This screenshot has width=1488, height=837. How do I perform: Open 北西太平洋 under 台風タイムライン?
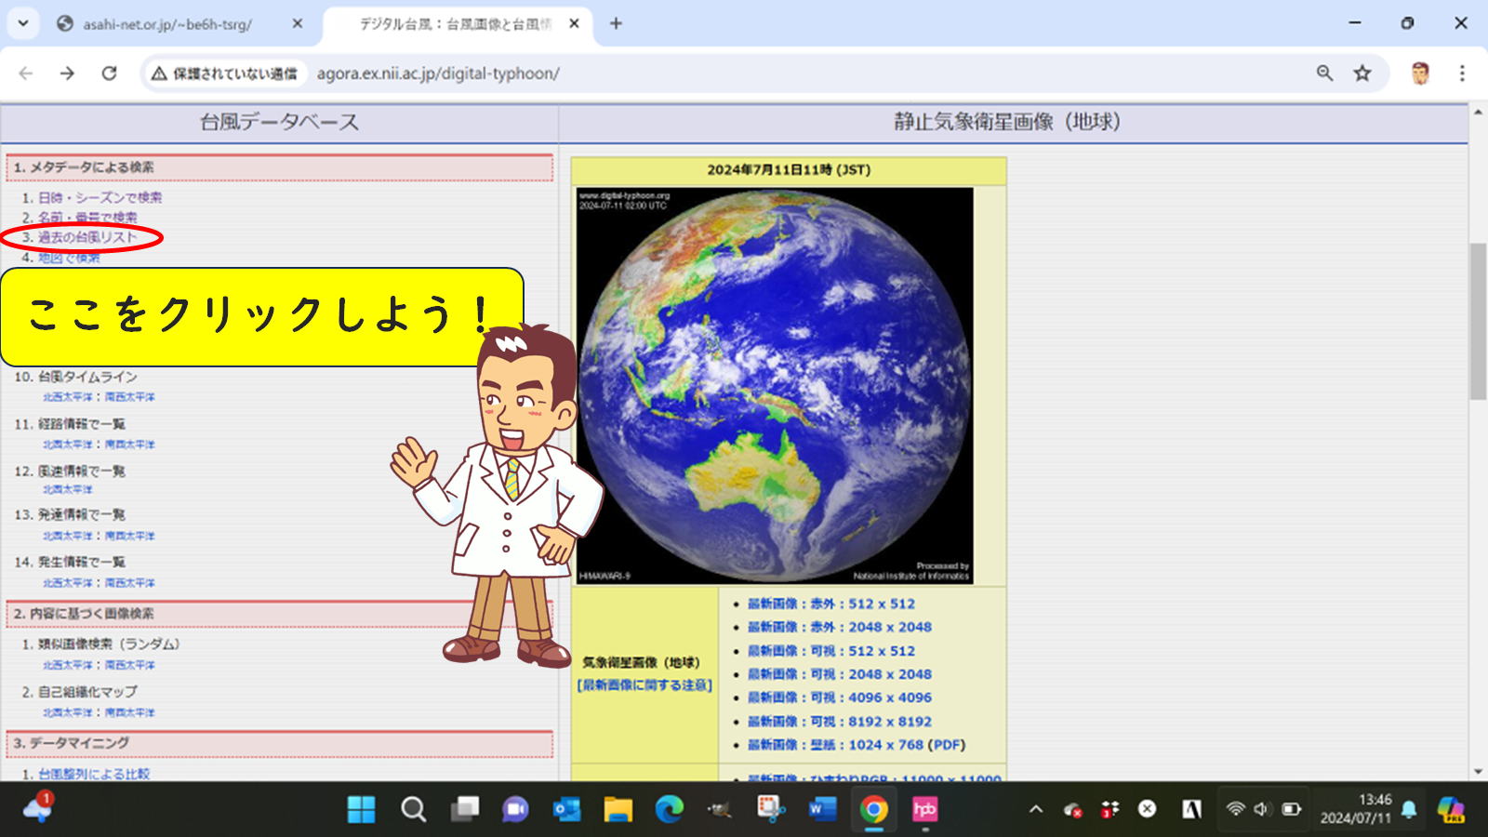[x=68, y=397]
